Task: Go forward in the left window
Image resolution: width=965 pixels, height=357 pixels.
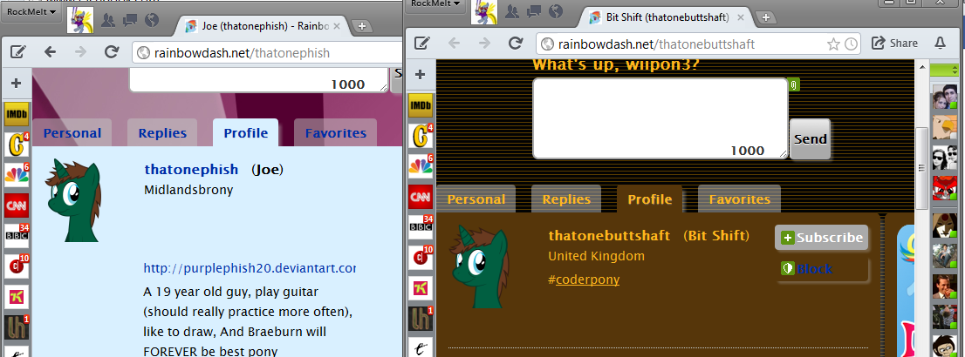Action: (x=80, y=52)
